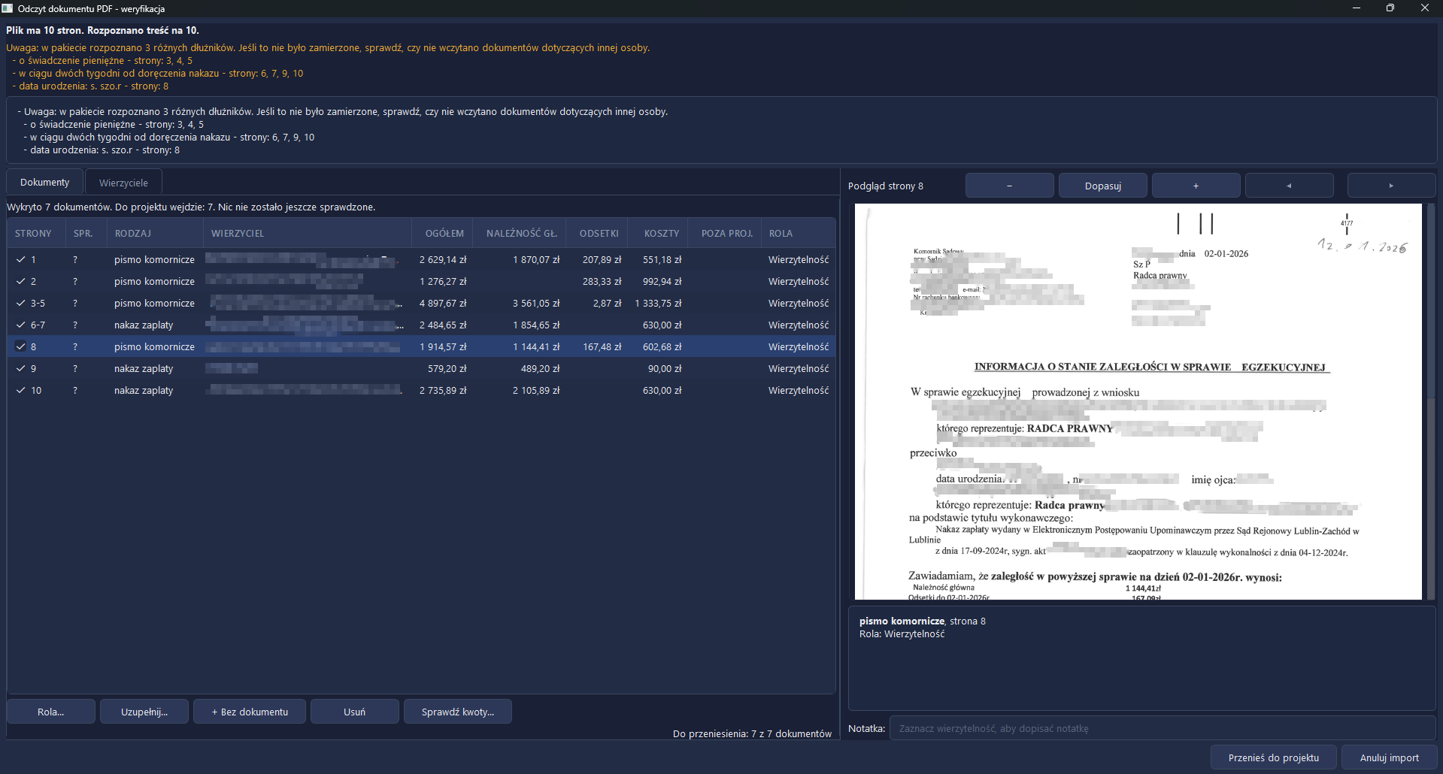Go to the previous preview page arrow
The width and height of the screenshot is (1443, 774).
tap(1289, 186)
